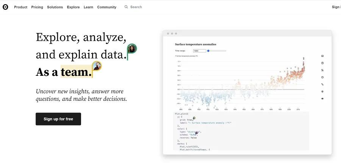Click the search magnifier icon
This screenshot has width=341, height=163.
pos(126,7)
